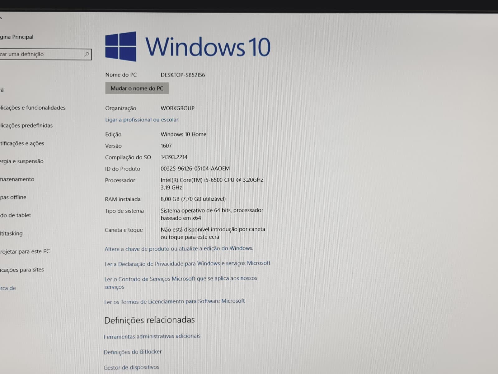
Task: Click the Mudar o nome do PC button
Action: pyautogui.click(x=137, y=88)
